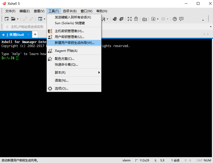The height and width of the screenshot is (163, 213).
Task: Expand the properties gear dropdown arrow
Action: click(x=44, y=19)
